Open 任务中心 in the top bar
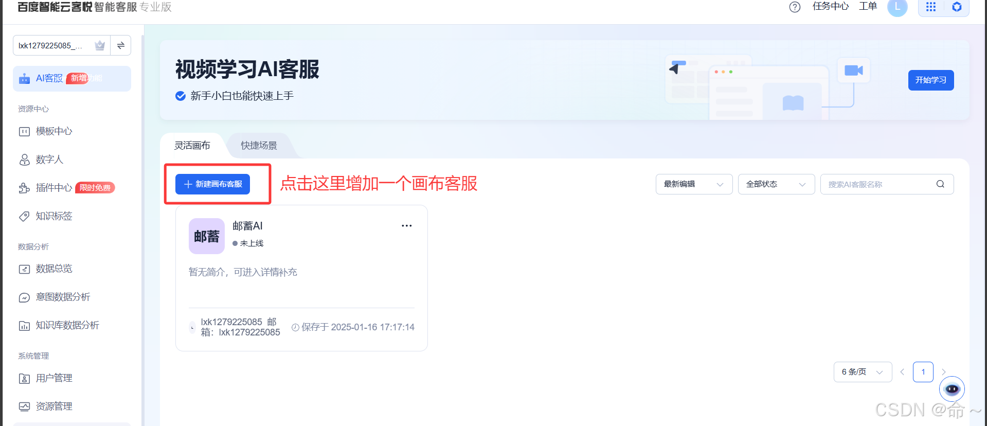The height and width of the screenshot is (426, 987). 831,6
